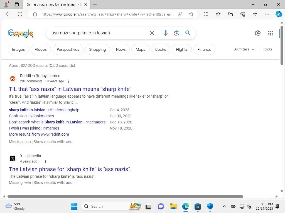Open more options for X qikipedia result

pos(46,161)
